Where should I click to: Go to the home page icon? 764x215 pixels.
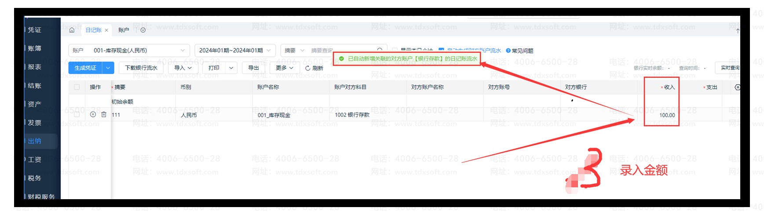click(72, 30)
